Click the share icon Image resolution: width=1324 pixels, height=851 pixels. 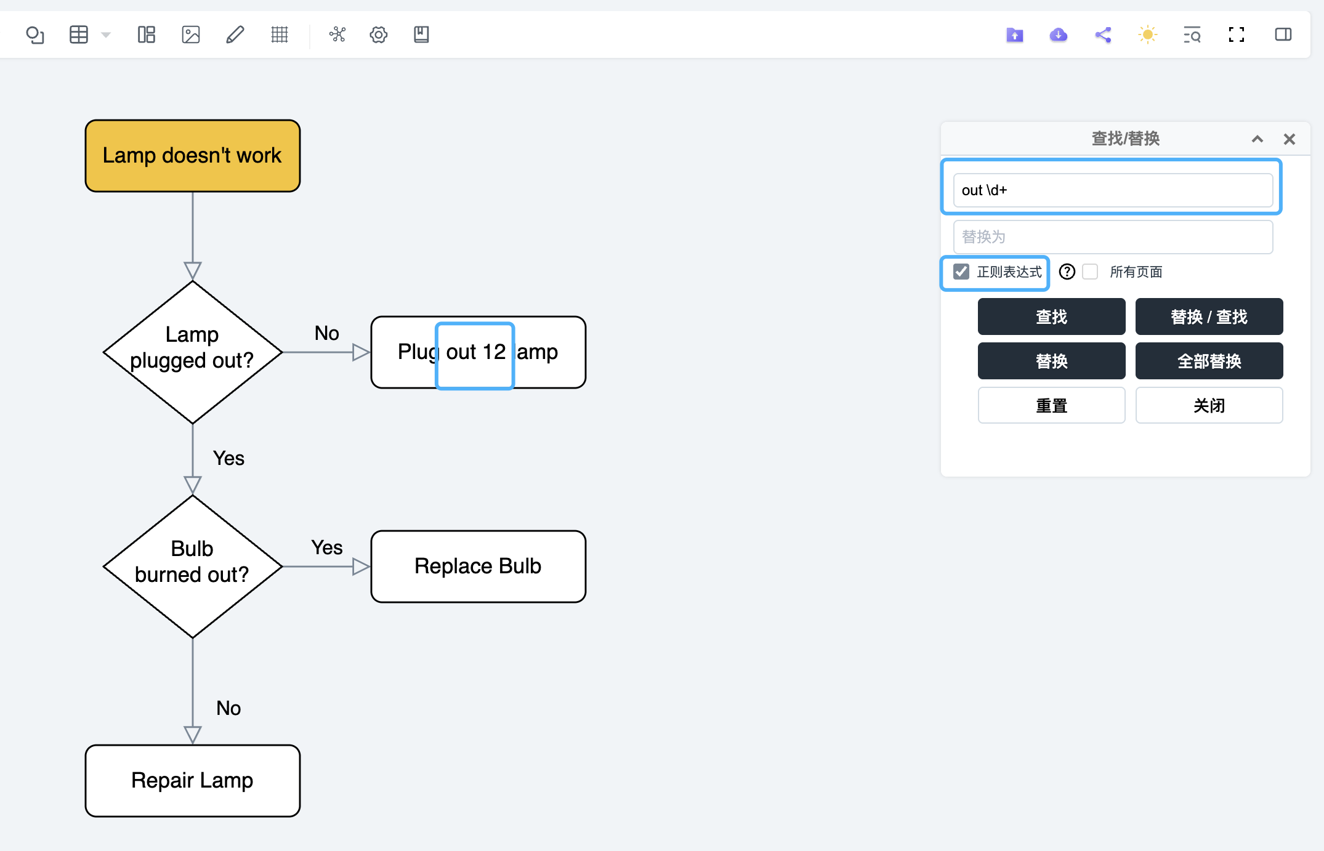1103,34
